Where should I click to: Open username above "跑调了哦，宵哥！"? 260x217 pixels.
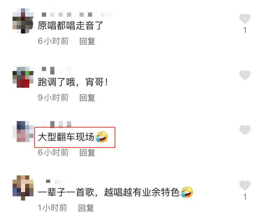(x=55, y=70)
